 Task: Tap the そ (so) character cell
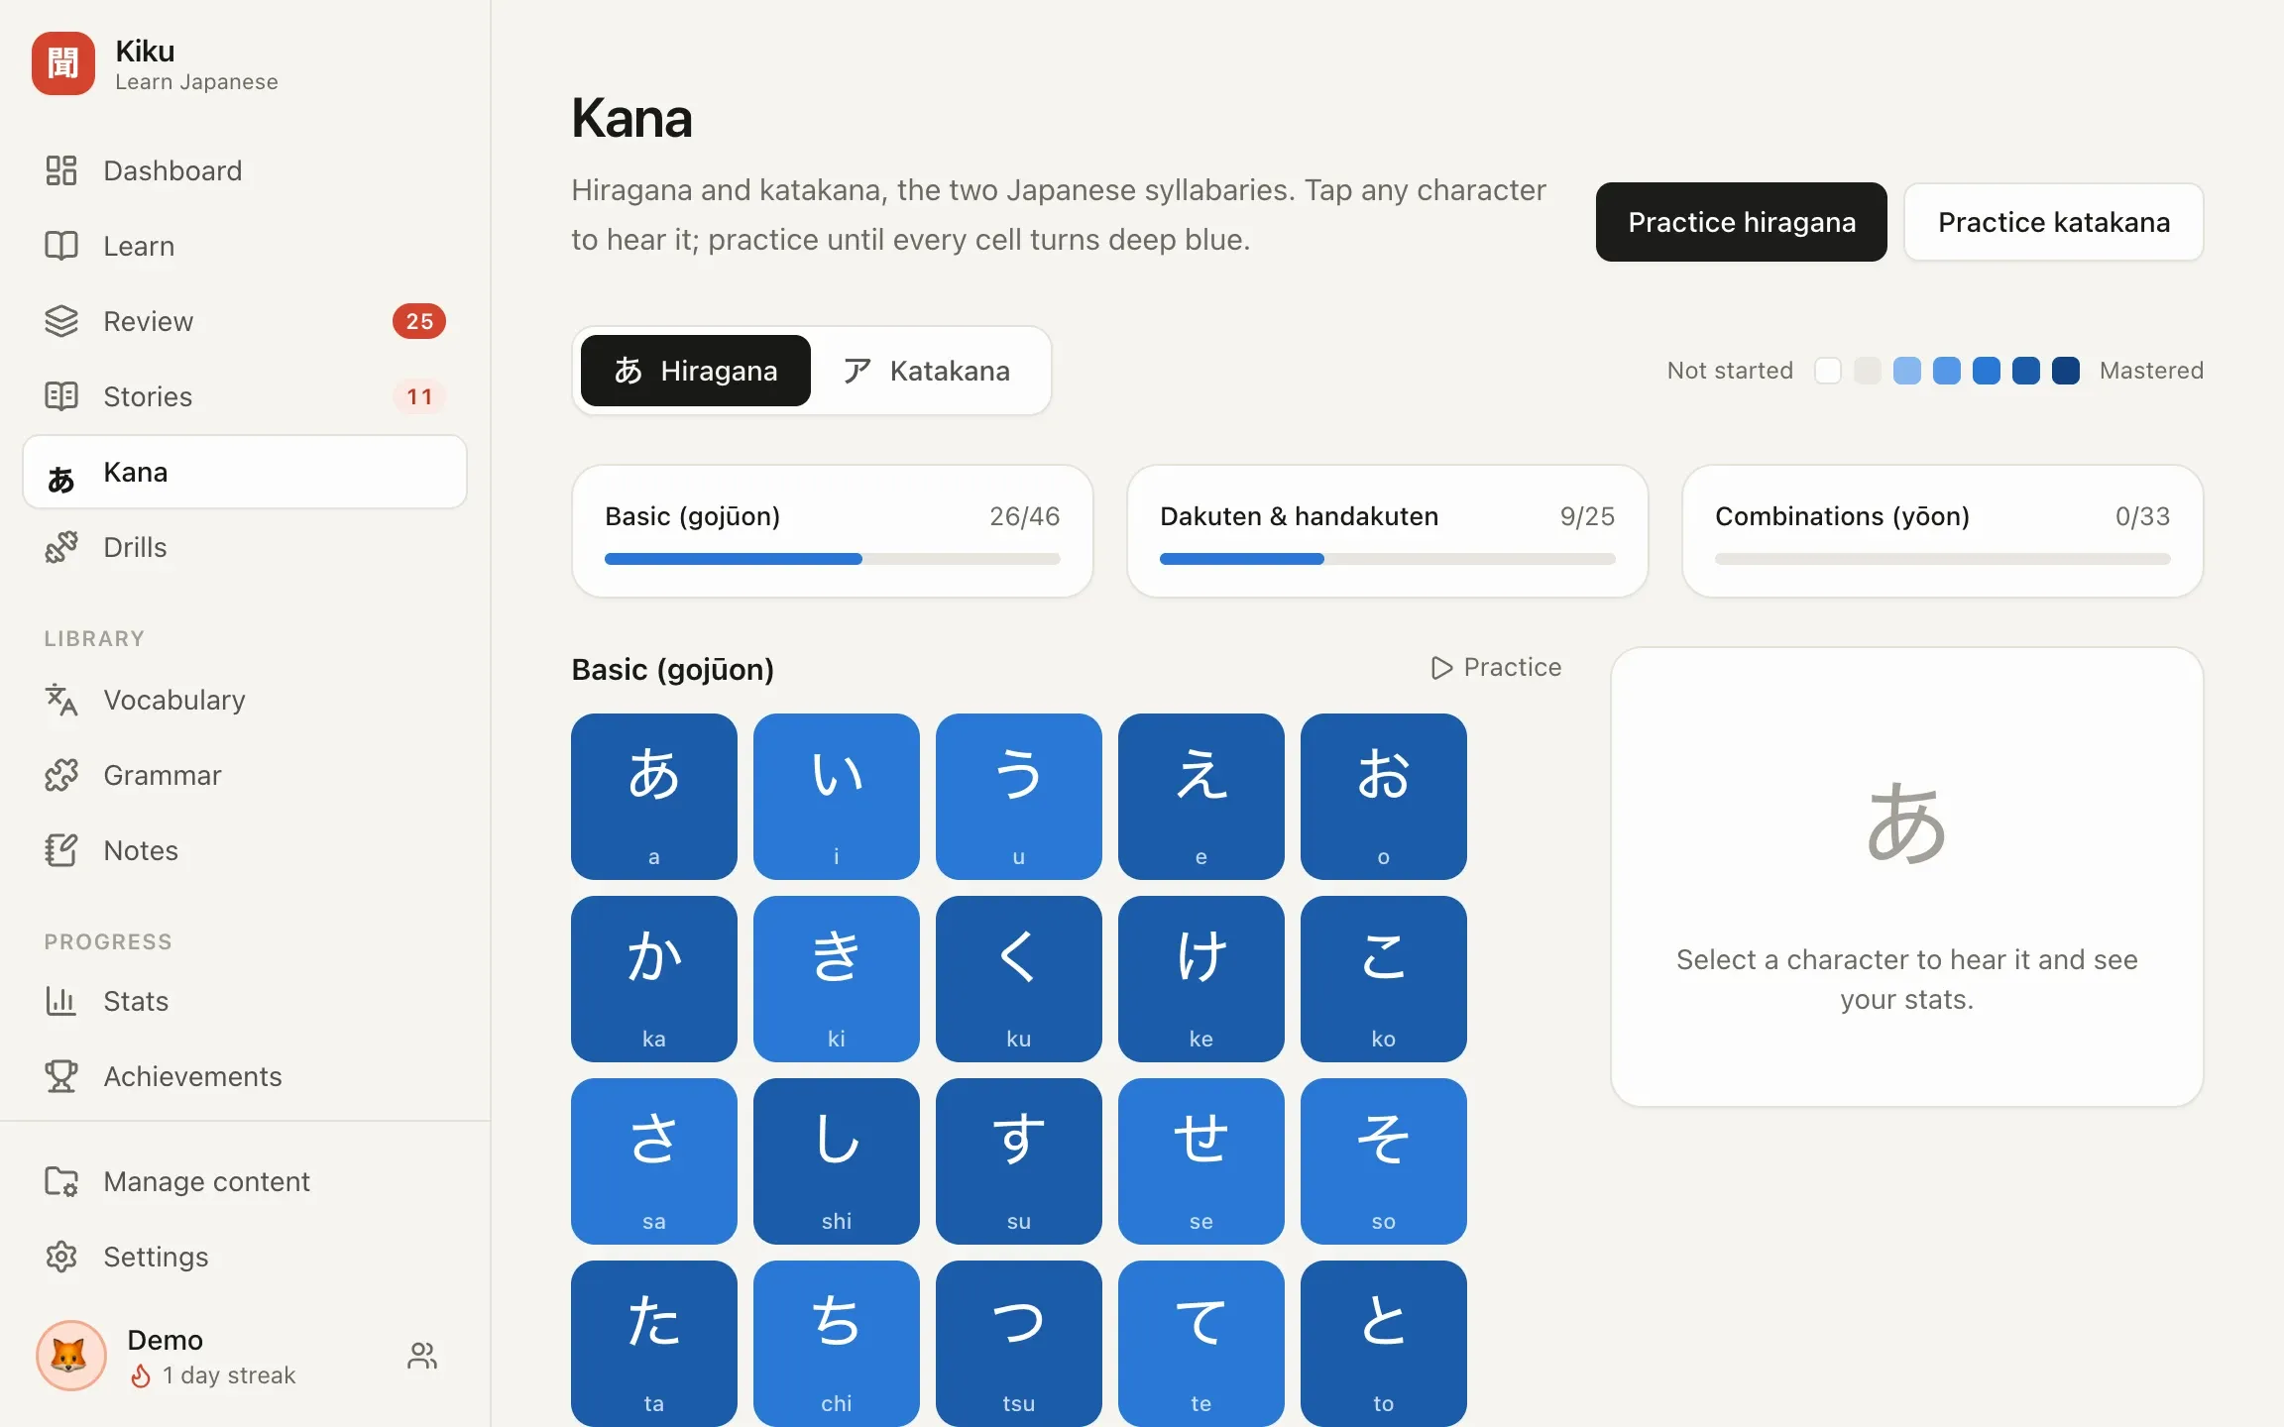tap(1384, 1161)
